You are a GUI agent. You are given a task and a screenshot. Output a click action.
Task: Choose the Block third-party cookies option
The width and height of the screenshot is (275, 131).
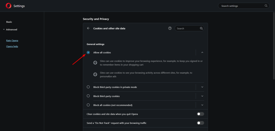(x=88, y=96)
